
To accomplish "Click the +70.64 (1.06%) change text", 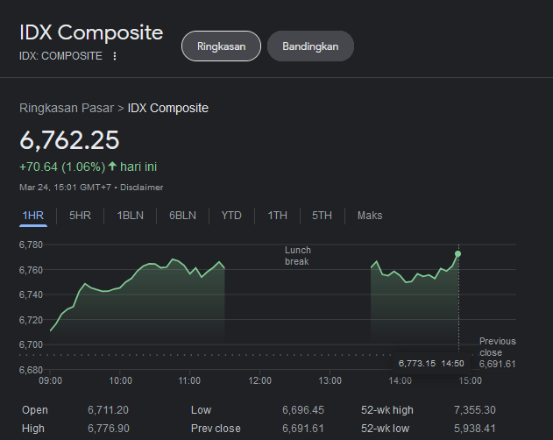I will click(x=62, y=167).
